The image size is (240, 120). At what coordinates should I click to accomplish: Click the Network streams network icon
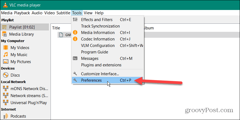[x=6, y=95]
